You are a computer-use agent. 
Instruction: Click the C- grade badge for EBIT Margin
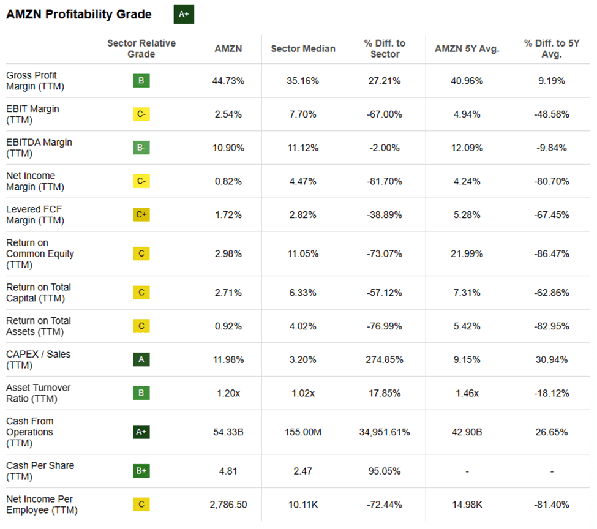point(141,114)
